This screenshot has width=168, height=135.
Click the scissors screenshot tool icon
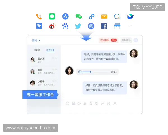coord(108,103)
